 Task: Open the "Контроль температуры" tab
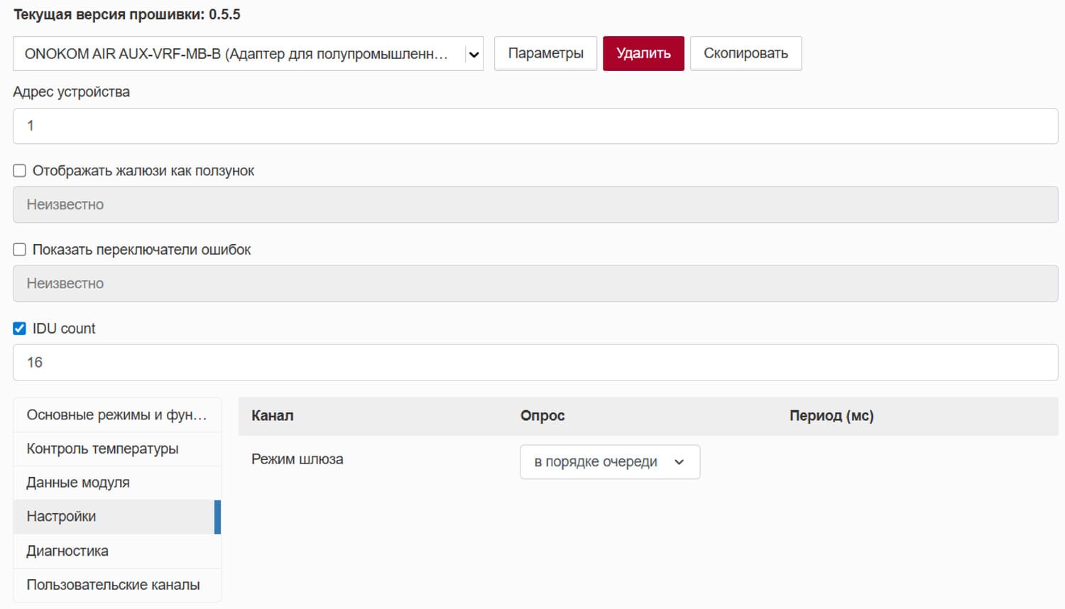(x=117, y=449)
